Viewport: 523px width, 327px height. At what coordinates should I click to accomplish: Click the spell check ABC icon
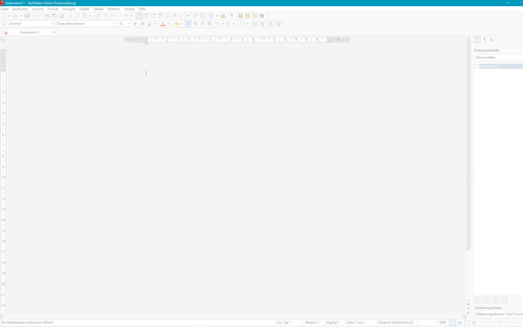[x=212, y=16]
